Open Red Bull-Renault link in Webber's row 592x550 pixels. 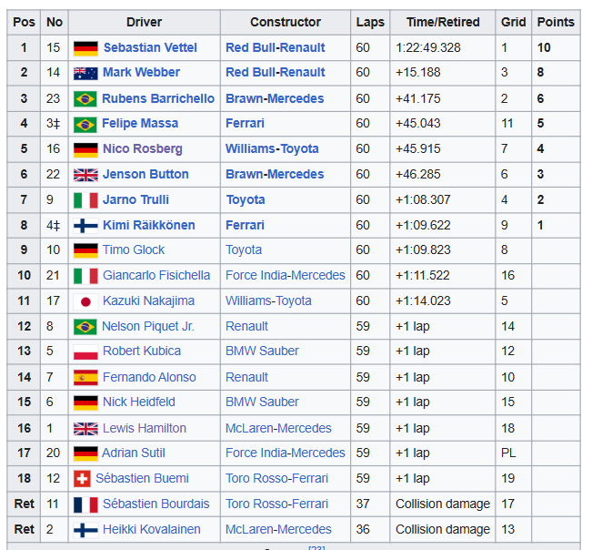[x=276, y=72]
